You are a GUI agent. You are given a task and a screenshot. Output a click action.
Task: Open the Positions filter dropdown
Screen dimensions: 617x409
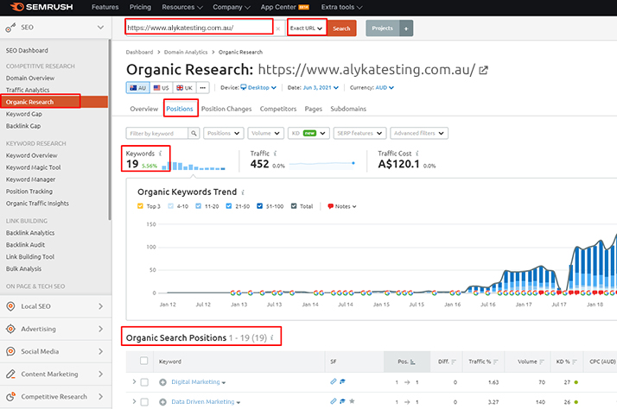coord(224,133)
